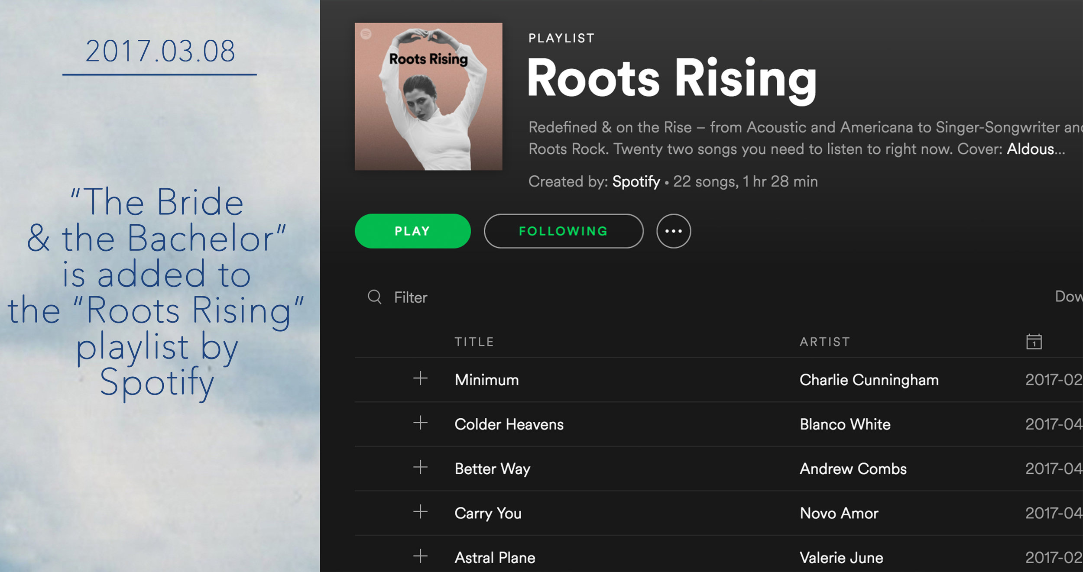This screenshot has height=572, width=1083.
Task: Add Astral Plane with its plus icon
Action: tap(420, 556)
